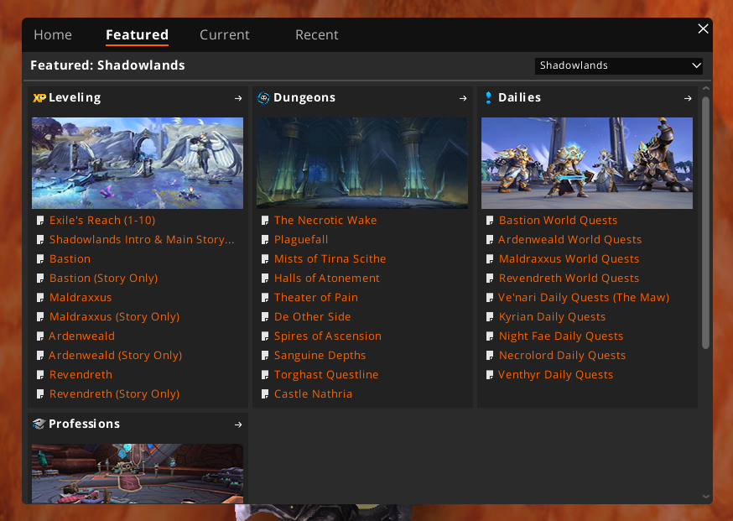The image size is (733, 521).
Task: Click the Dailies banner image
Action: click(x=587, y=164)
